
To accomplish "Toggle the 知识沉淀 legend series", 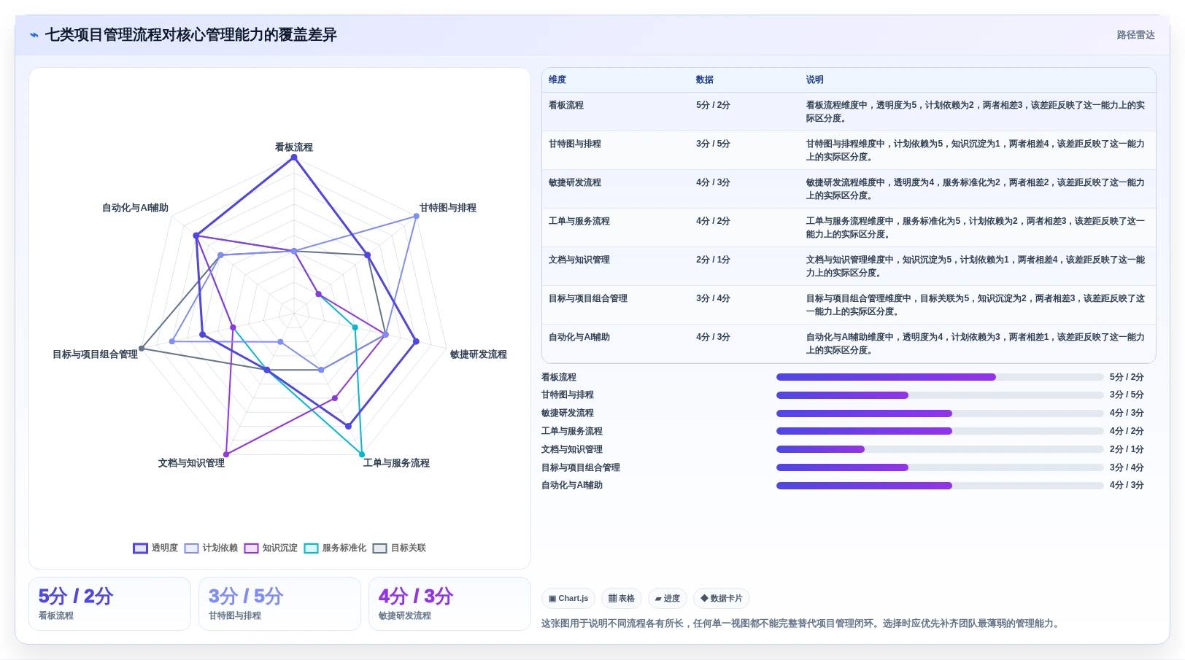I will (271, 548).
